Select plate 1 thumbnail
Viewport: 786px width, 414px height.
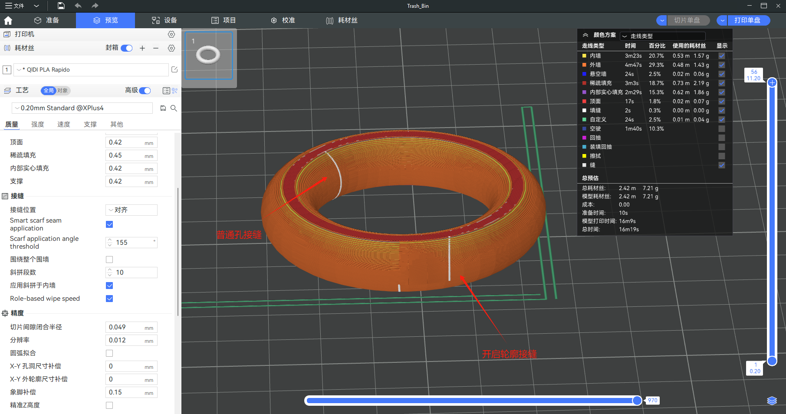click(x=209, y=56)
